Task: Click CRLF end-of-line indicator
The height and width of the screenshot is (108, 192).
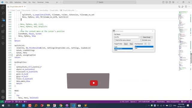Action: pyautogui.click(x=153, y=102)
